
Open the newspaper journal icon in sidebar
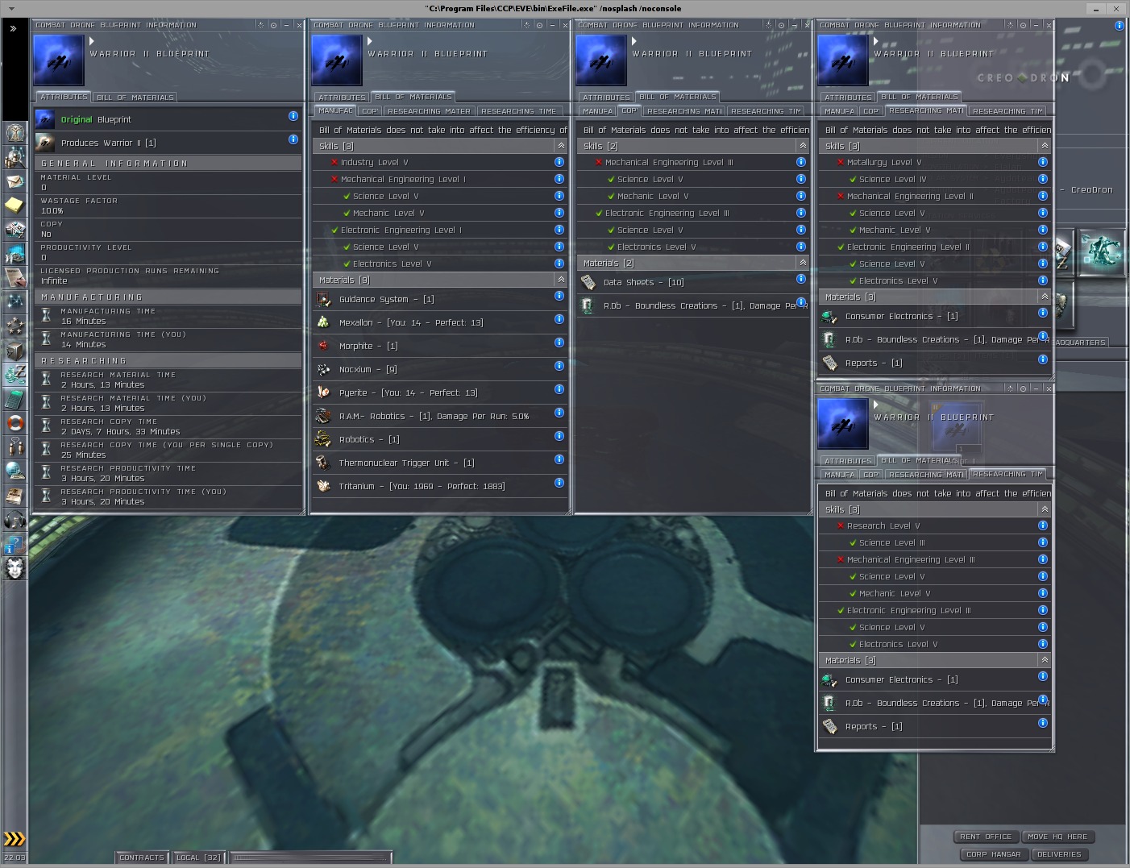pos(15,495)
